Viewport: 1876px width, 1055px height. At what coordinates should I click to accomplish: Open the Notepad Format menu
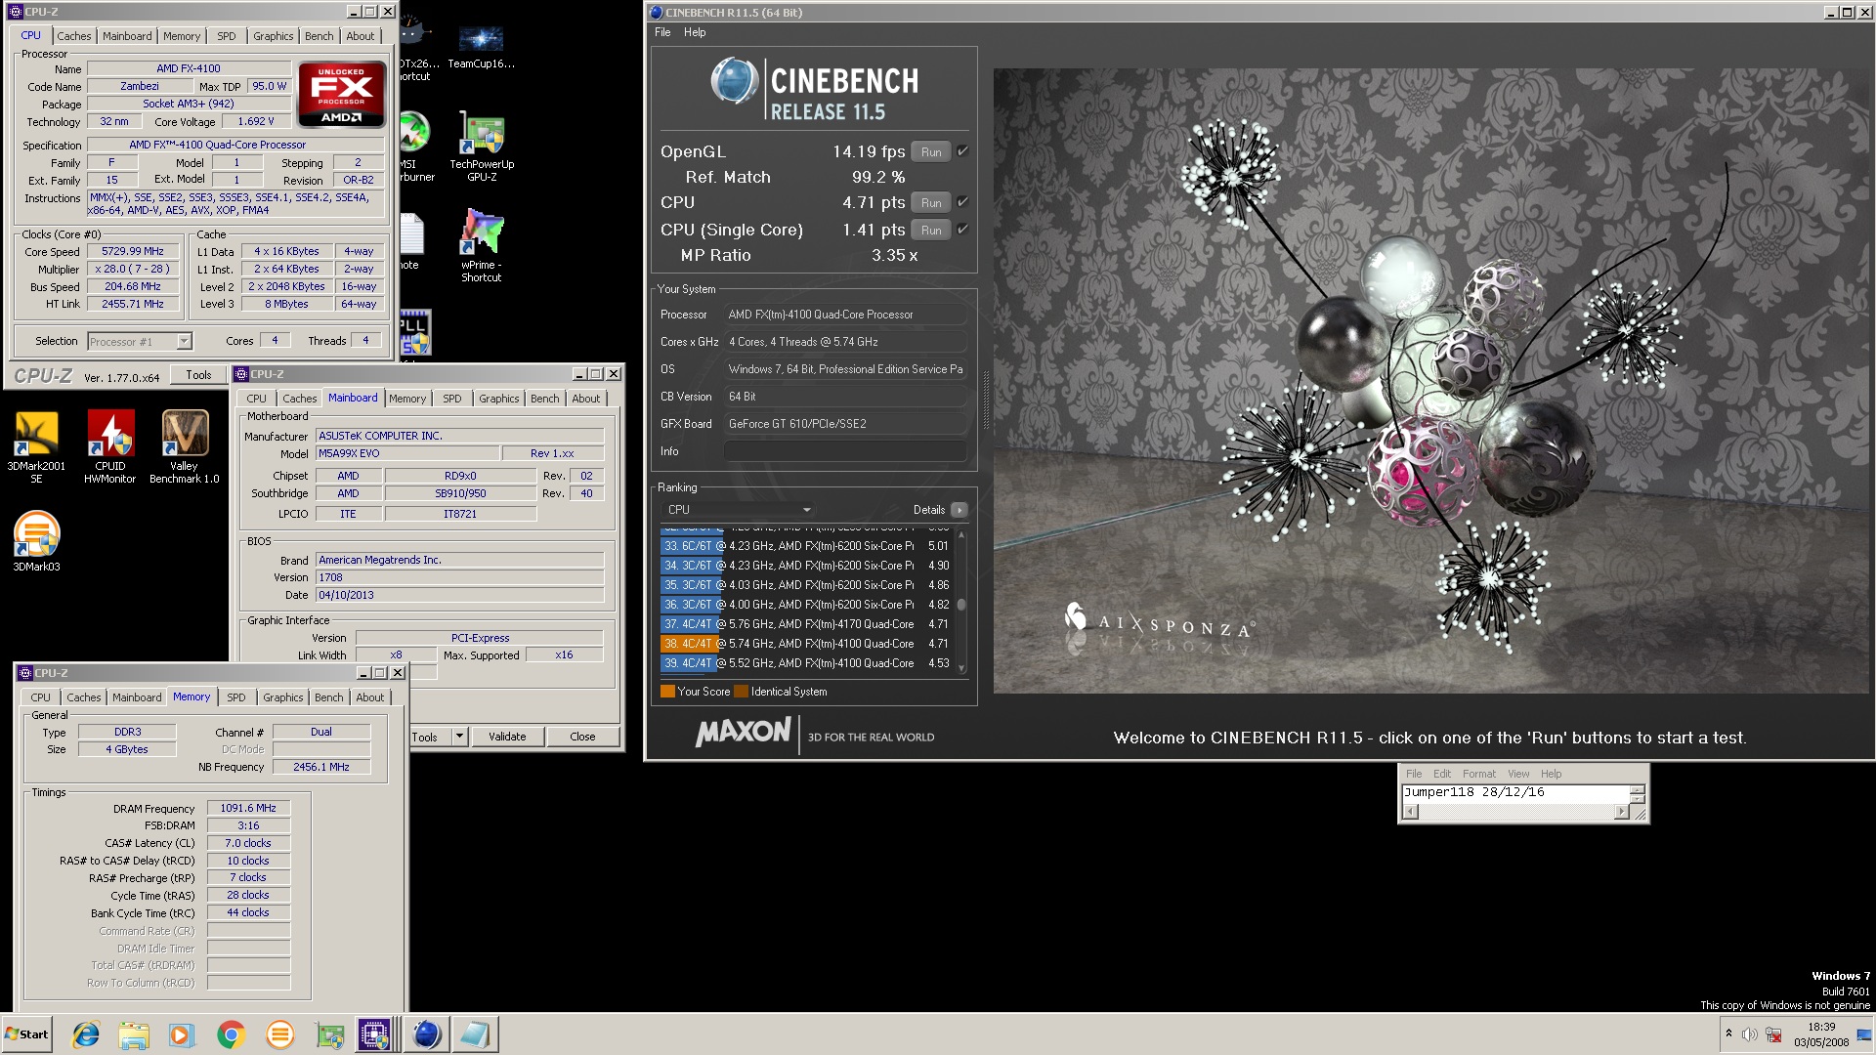pos(1479,774)
